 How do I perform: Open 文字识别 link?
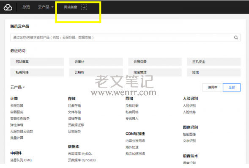pos(189,141)
